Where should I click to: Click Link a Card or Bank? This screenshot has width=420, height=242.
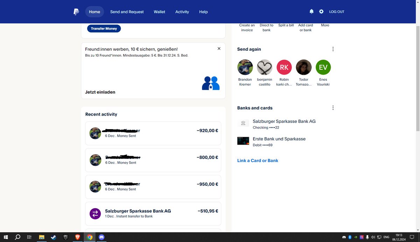(258, 161)
